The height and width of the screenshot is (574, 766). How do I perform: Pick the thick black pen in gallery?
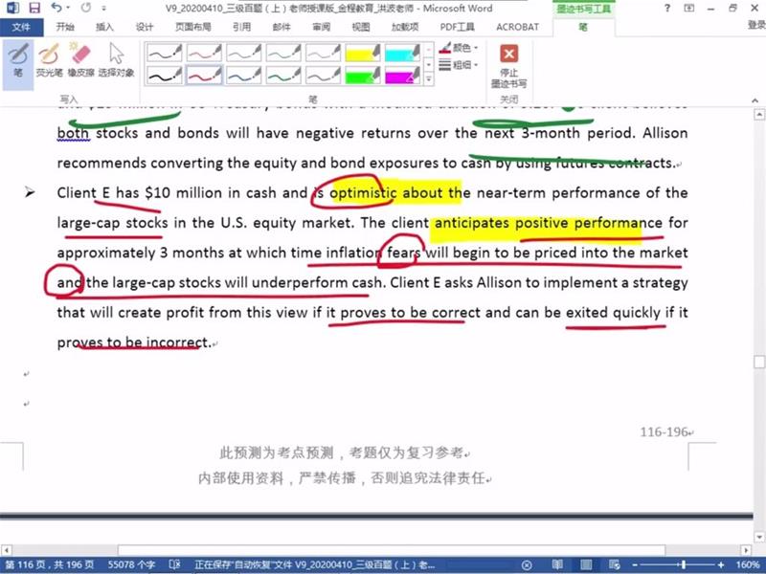coord(165,76)
